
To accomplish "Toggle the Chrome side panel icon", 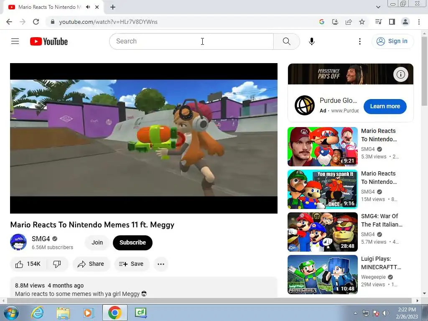I will click(392, 22).
